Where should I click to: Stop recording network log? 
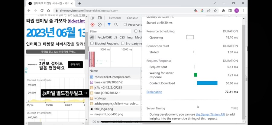click(x=92, y=25)
